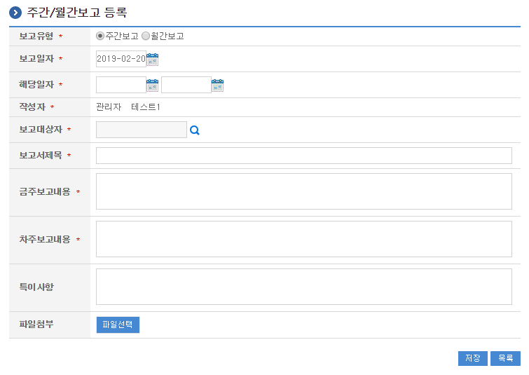Open the calendar for 해당일자 start date

(152, 86)
